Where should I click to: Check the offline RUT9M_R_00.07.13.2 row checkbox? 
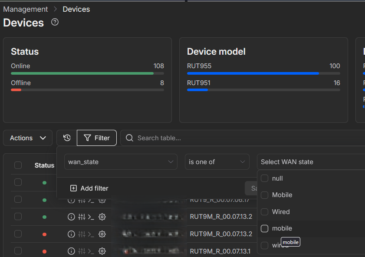(18, 234)
